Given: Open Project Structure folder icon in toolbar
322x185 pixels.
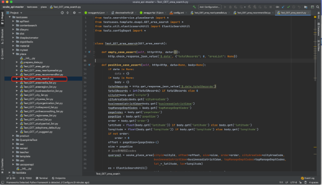Looking at the screenshot, I should pos(306,7).
